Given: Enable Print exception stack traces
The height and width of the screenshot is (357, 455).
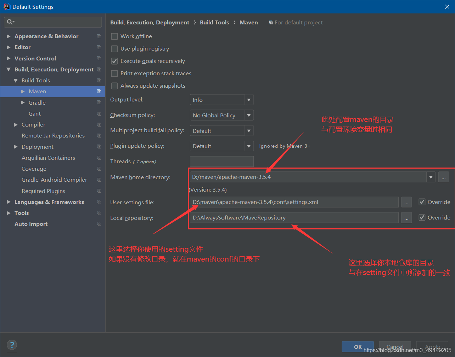Looking at the screenshot, I should point(114,74).
